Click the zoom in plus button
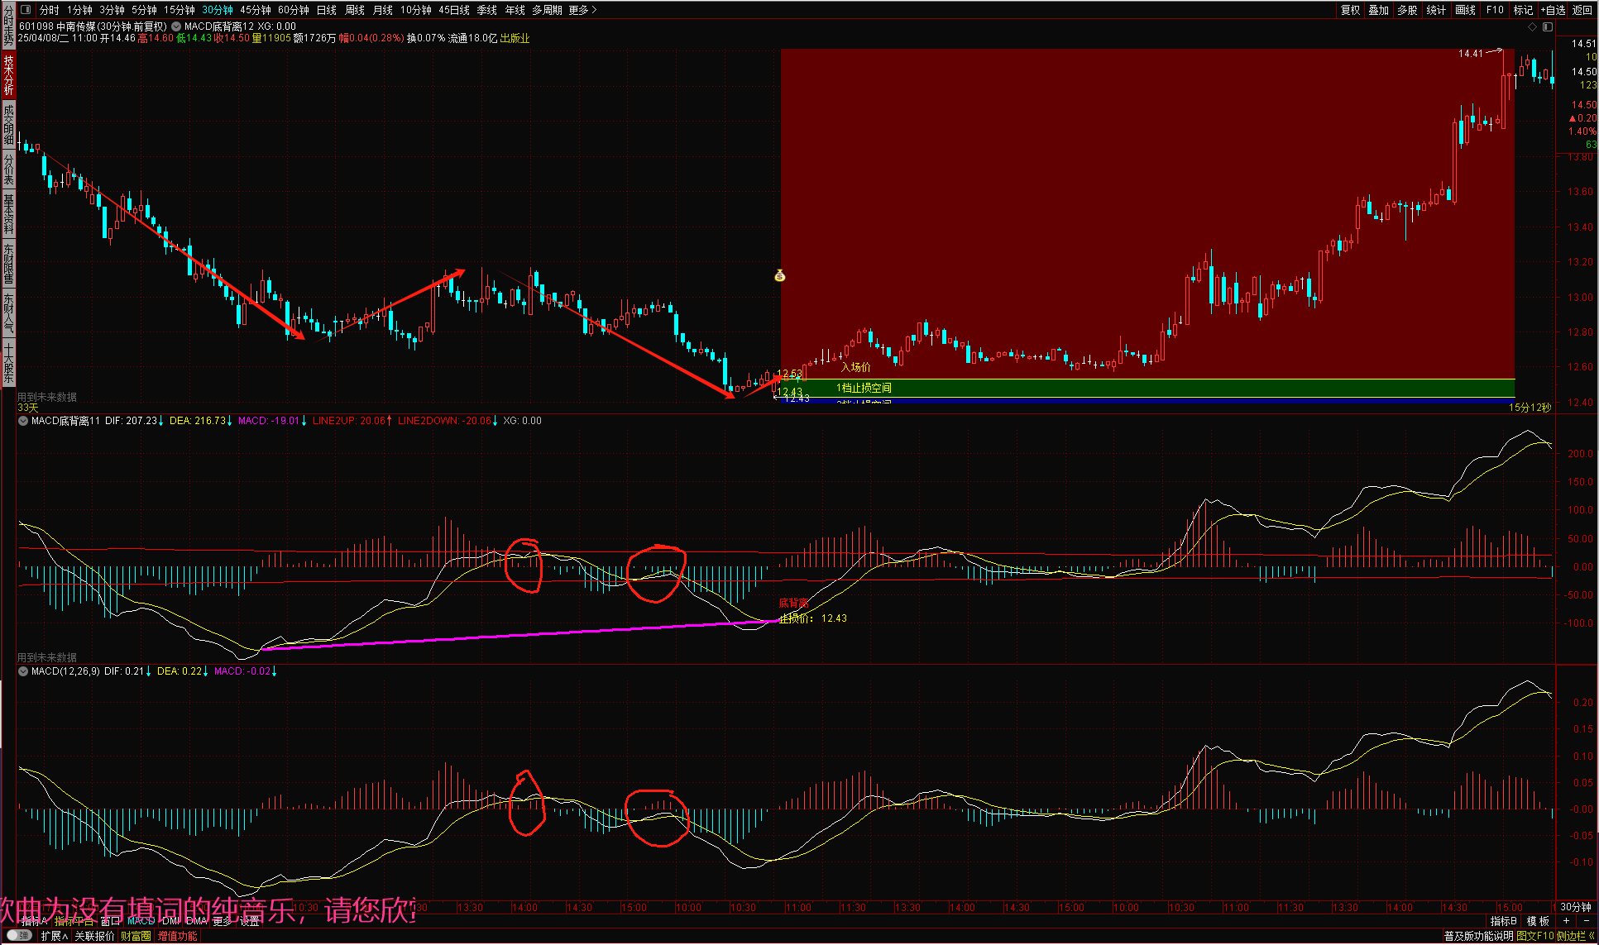 pyautogui.click(x=1566, y=921)
